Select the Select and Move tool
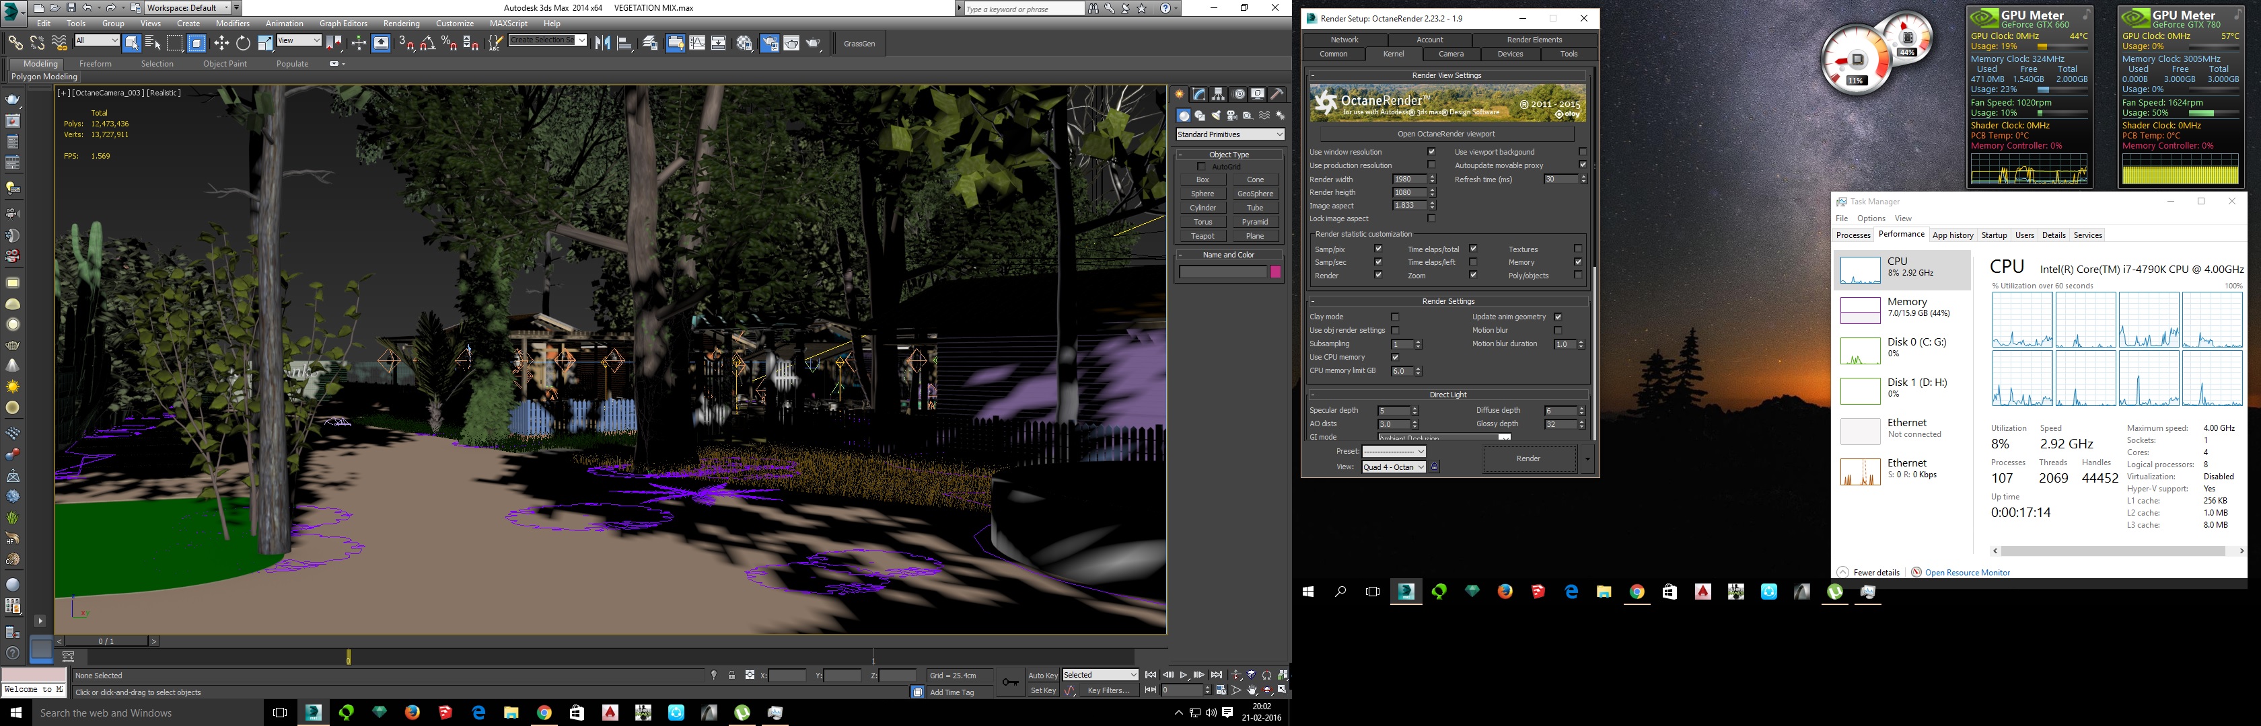This screenshot has width=2261, height=726. pyautogui.click(x=221, y=43)
